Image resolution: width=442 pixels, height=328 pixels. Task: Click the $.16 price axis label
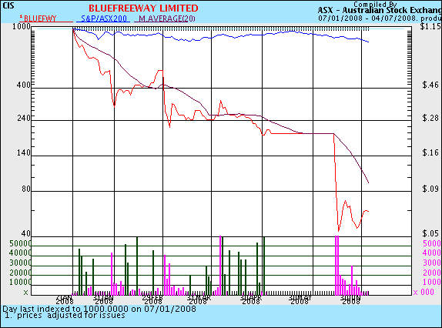tap(430, 152)
